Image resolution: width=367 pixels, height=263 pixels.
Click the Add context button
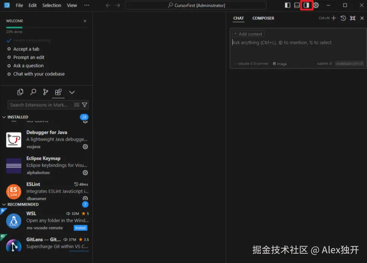[248, 34]
